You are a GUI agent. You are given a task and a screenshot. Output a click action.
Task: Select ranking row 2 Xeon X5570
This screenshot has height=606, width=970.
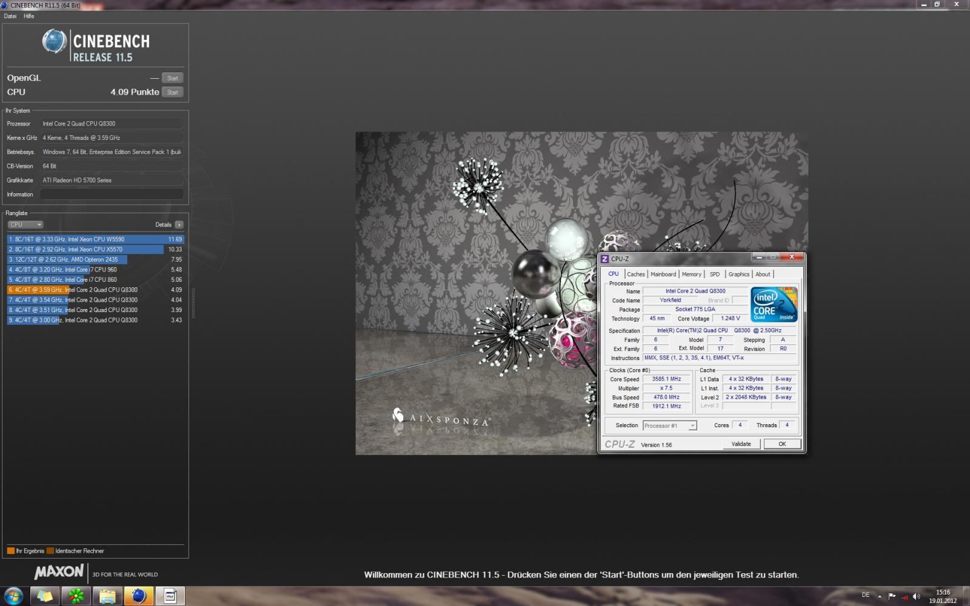95,250
